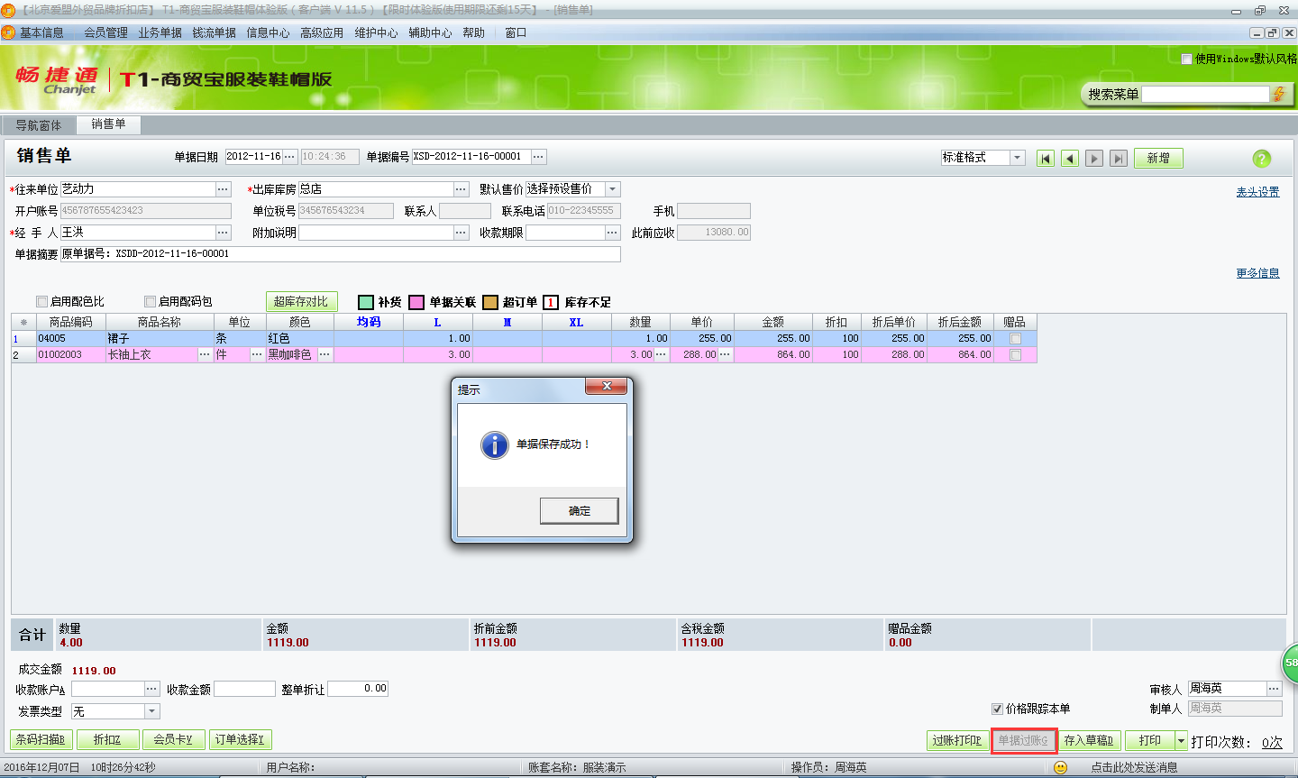Close the 提示 dialog with X
1298x778 pixels.
pos(607,387)
